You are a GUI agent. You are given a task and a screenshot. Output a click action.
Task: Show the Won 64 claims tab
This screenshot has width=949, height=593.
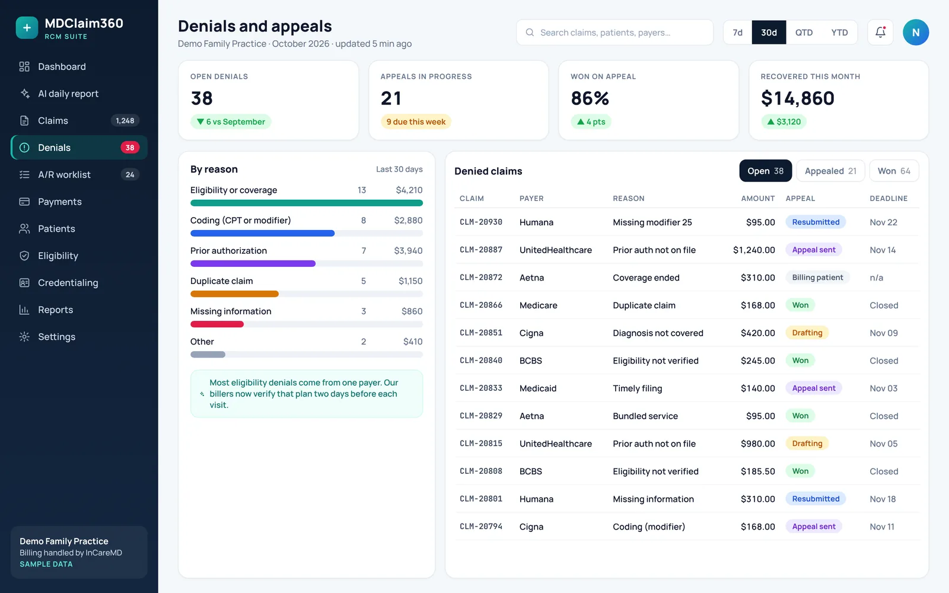tap(894, 171)
